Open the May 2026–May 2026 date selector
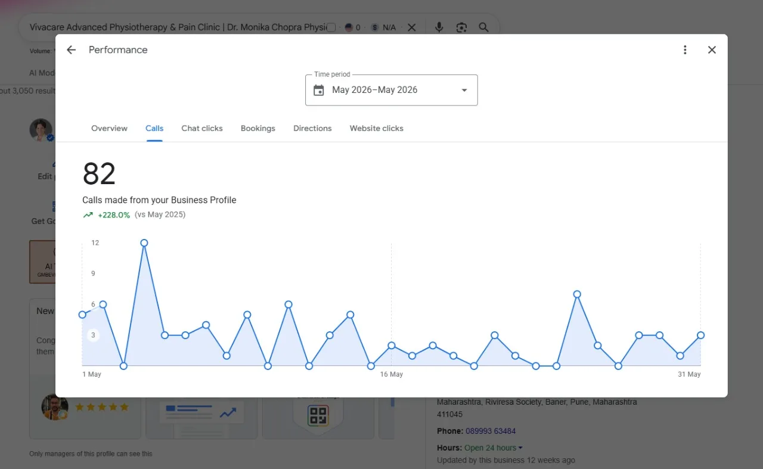The image size is (763, 469). point(391,90)
